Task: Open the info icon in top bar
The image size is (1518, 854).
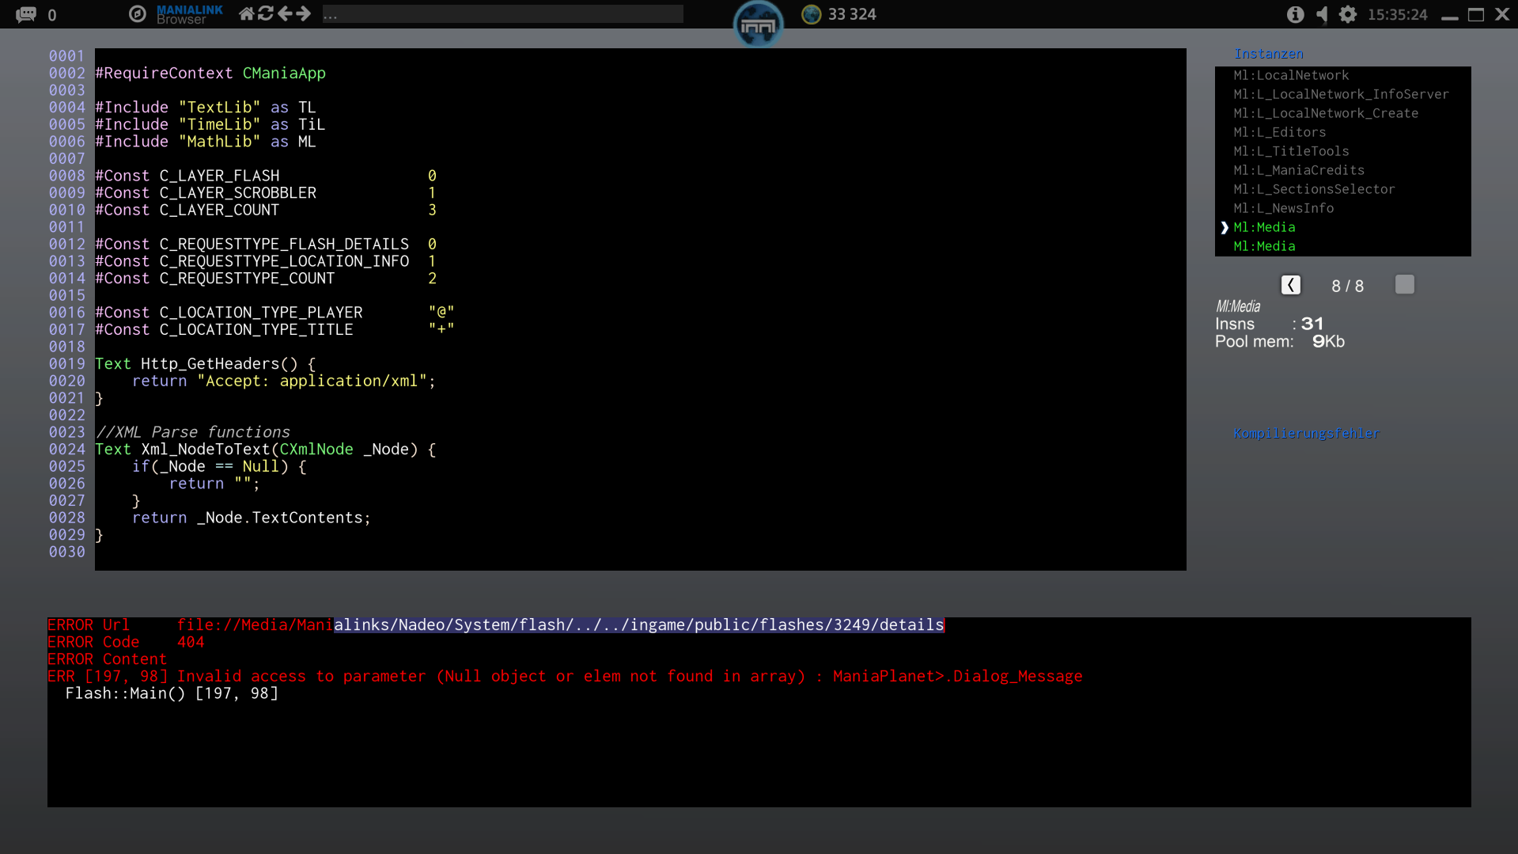Action: coord(1295,14)
